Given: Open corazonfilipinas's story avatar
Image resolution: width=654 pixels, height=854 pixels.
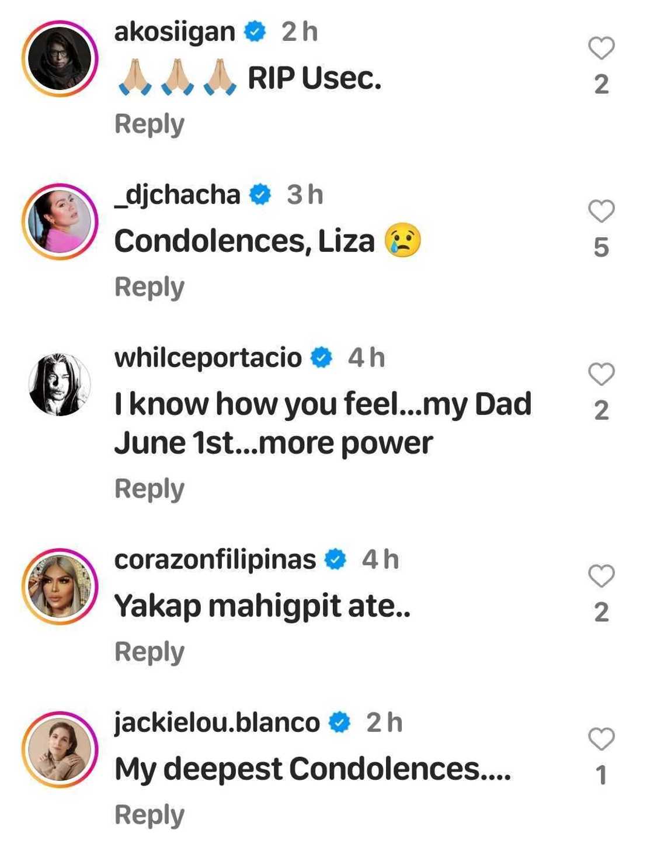Looking at the screenshot, I should [x=60, y=587].
